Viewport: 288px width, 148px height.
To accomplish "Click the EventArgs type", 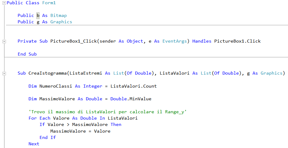I will click(x=174, y=41).
